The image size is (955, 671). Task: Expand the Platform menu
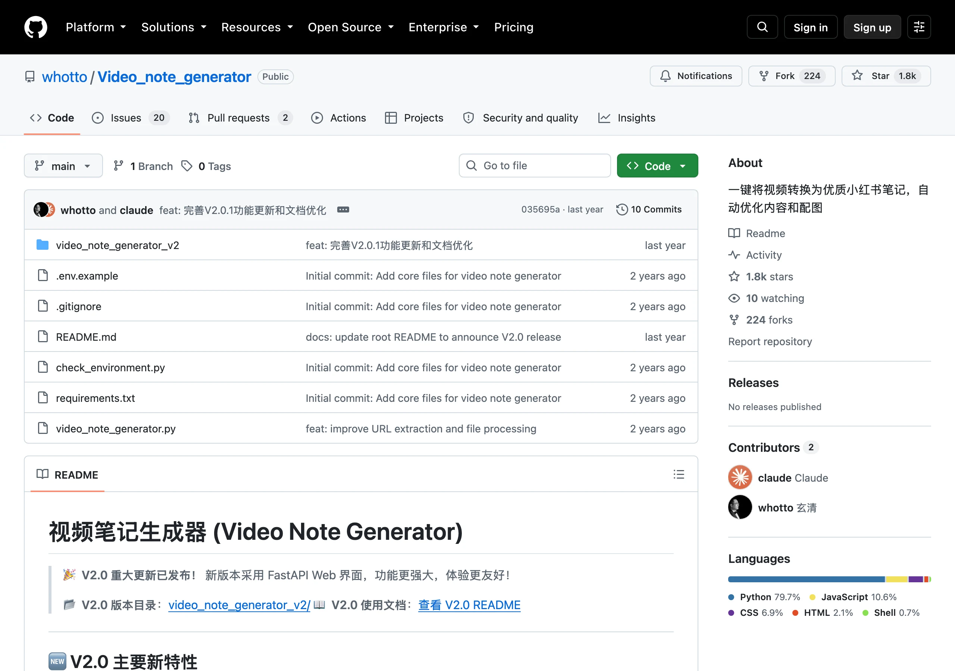point(95,27)
